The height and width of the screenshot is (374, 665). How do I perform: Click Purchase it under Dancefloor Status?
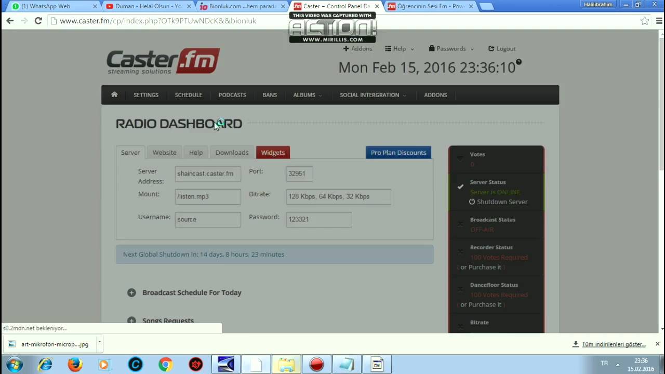[485, 304]
